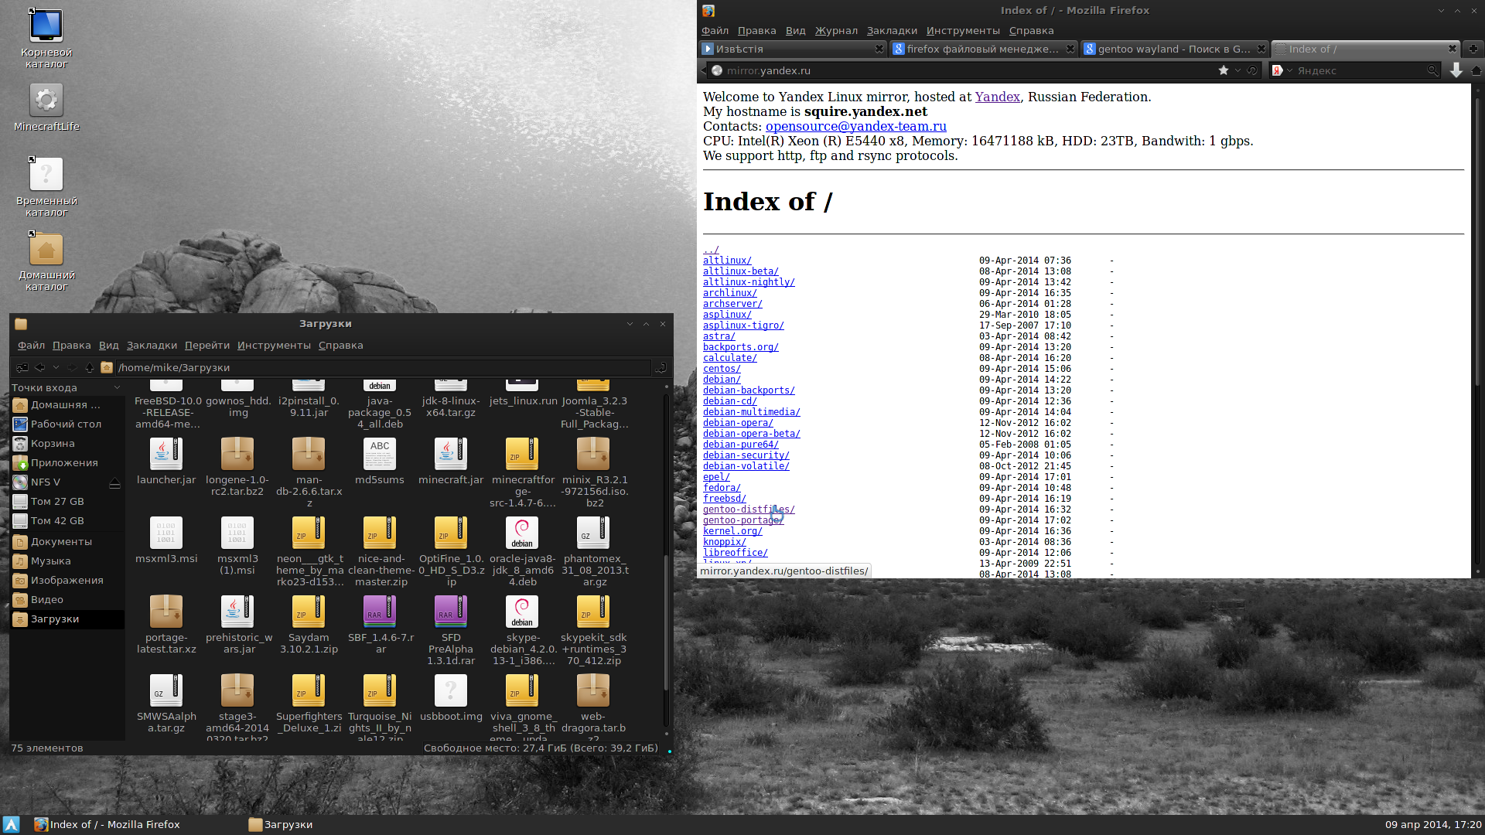Viewport: 1485px width, 835px height.
Task: Bookmark page with the star icon in Firefox
Action: [x=1224, y=70]
